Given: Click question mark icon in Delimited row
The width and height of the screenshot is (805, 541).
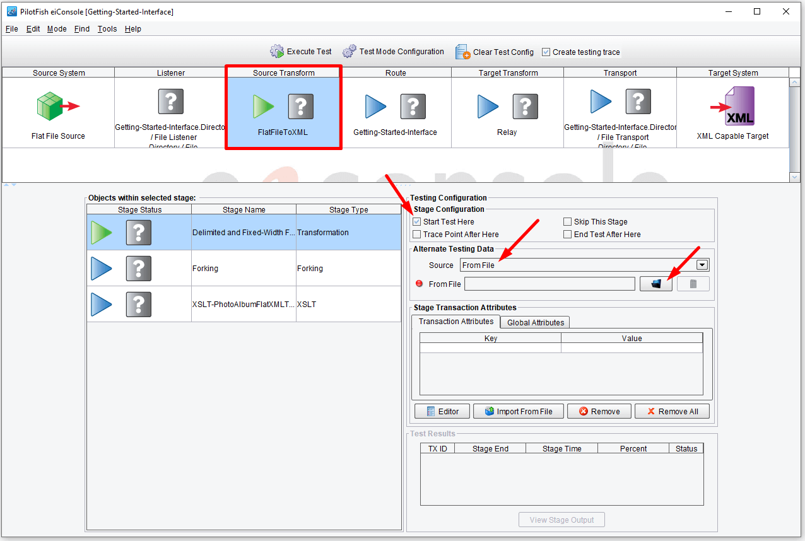Looking at the screenshot, I should [139, 233].
